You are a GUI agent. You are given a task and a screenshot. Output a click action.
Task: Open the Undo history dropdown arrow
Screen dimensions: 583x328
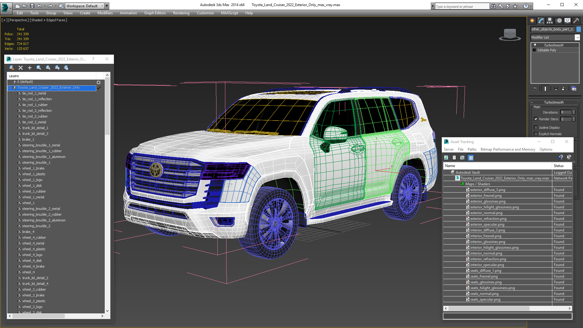pyautogui.click(x=44, y=6)
